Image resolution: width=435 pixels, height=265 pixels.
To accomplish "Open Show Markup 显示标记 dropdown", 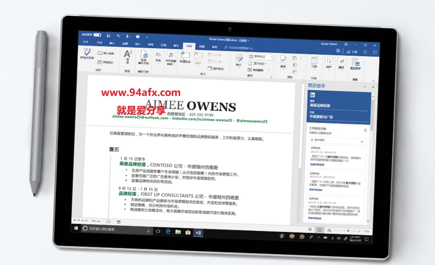I will (258, 63).
